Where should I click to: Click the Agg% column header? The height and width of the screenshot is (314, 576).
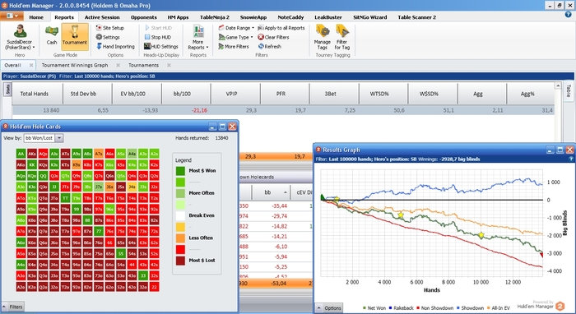coord(530,94)
